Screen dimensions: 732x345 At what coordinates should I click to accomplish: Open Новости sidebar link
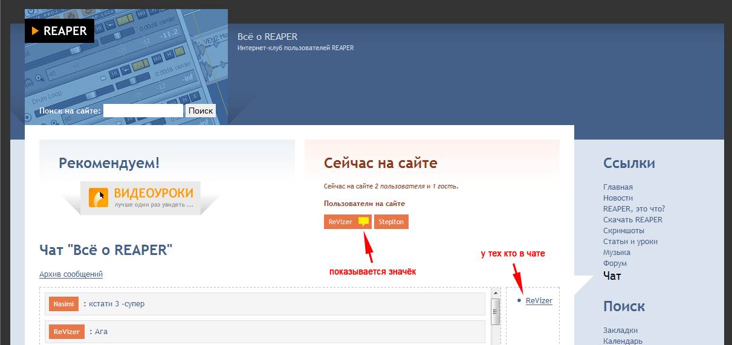[618, 198]
